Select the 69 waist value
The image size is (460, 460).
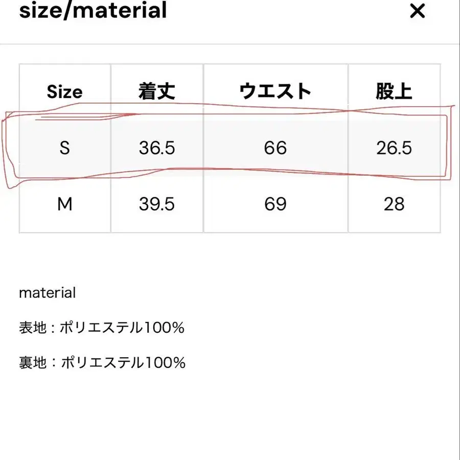tap(275, 204)
